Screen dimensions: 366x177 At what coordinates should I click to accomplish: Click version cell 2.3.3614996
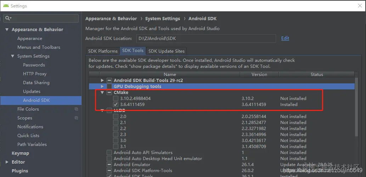click(254, 135)
